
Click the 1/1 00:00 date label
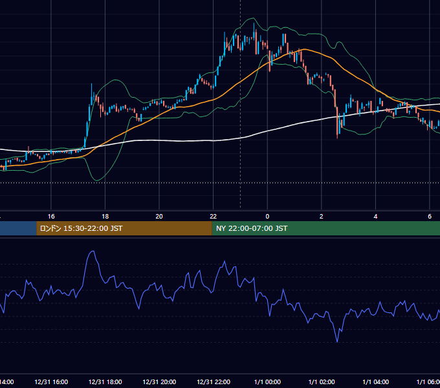(x=267, y=382)
